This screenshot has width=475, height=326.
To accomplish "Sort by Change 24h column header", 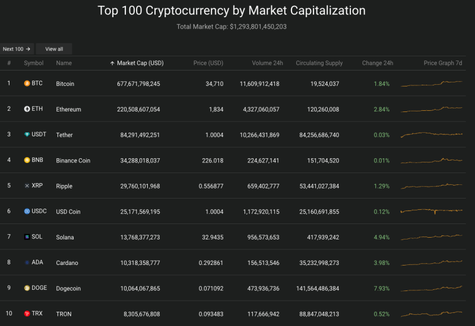I will (x=378, y=63).
